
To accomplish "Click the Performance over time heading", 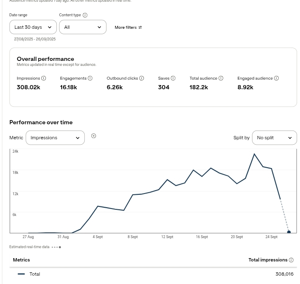I will coord(41,122).
